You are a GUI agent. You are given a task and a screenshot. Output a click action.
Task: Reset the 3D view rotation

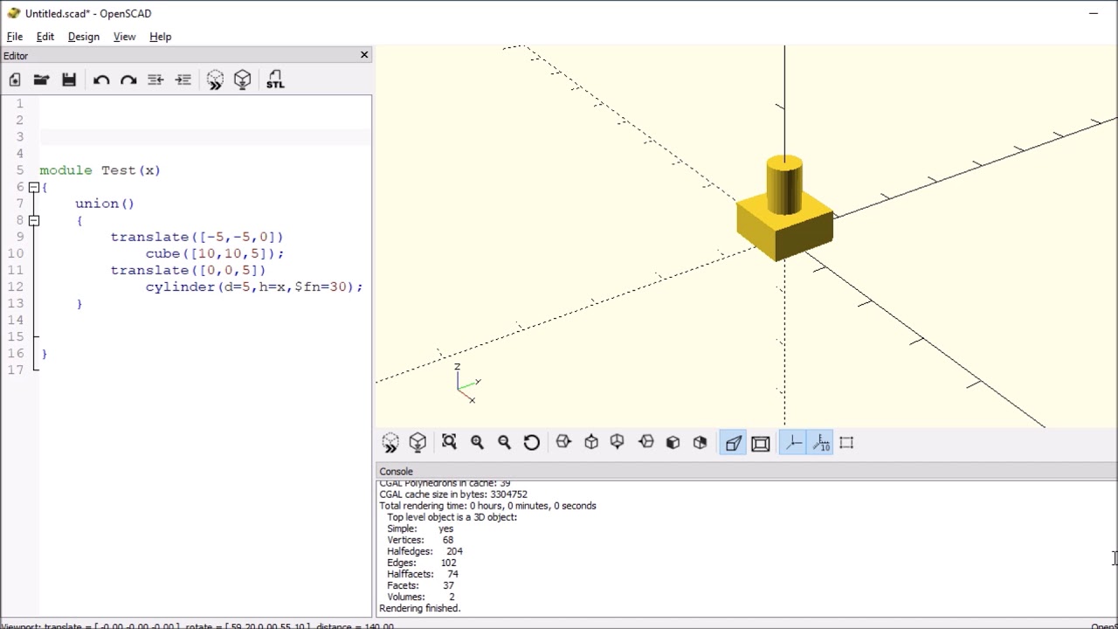coord(532,443)
